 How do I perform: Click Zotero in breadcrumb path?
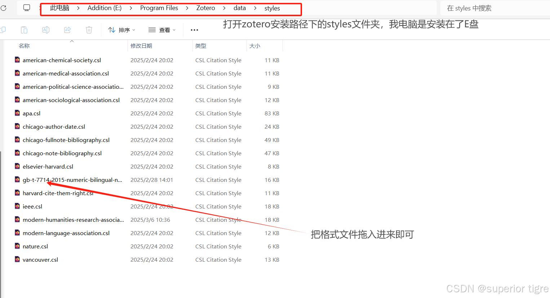click(x=205, y=8)
